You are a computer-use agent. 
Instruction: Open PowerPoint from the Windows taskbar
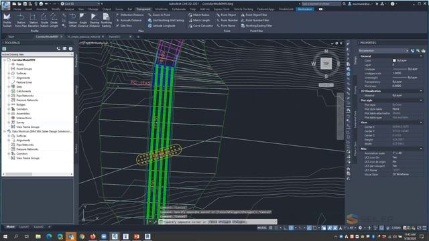137,236
